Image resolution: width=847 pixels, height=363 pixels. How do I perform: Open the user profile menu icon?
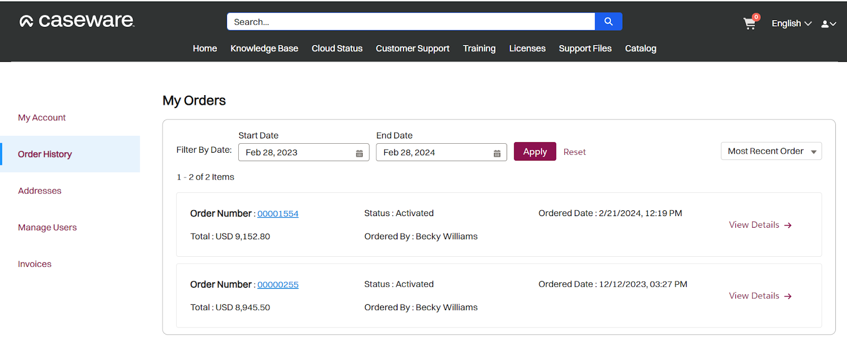coord(828,24)
